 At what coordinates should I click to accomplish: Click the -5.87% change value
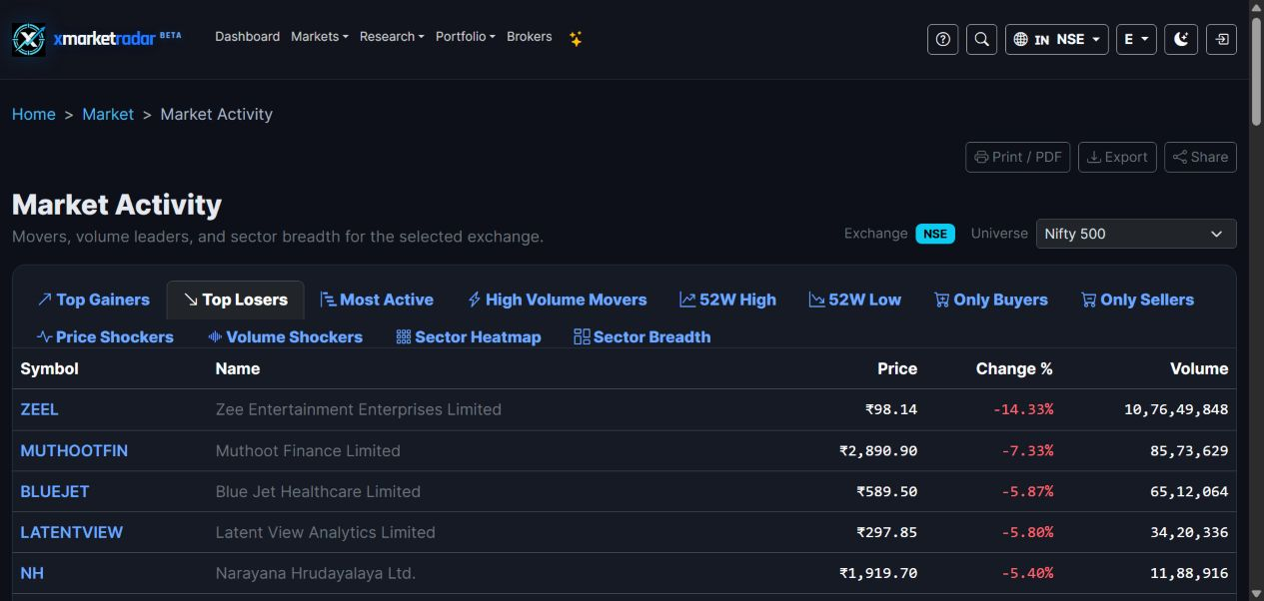pos(1027,491)
